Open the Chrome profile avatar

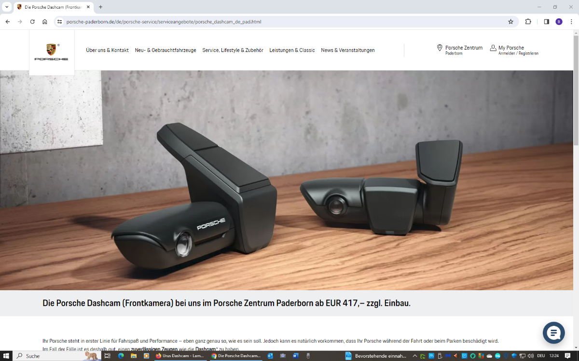(559, 22)
